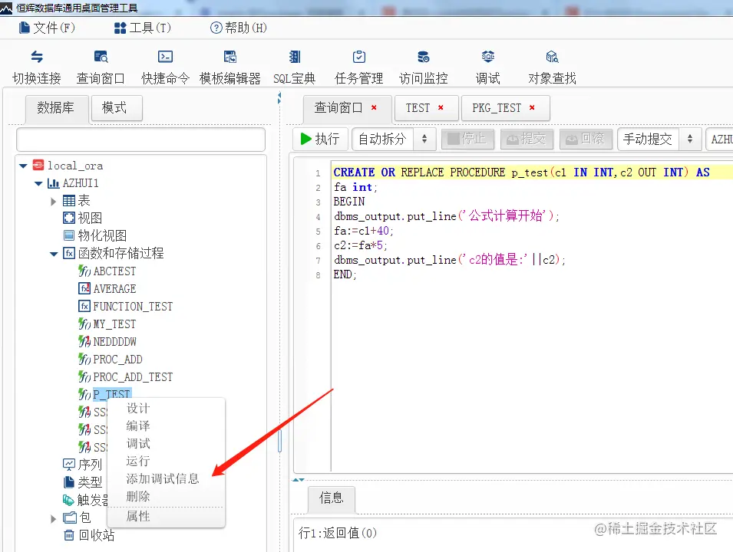
Task: Click the 提交 commit button
Action: click(527, 139)
